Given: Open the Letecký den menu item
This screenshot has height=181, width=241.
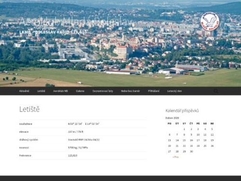Looking at the screenshot, I should point(174,91).
